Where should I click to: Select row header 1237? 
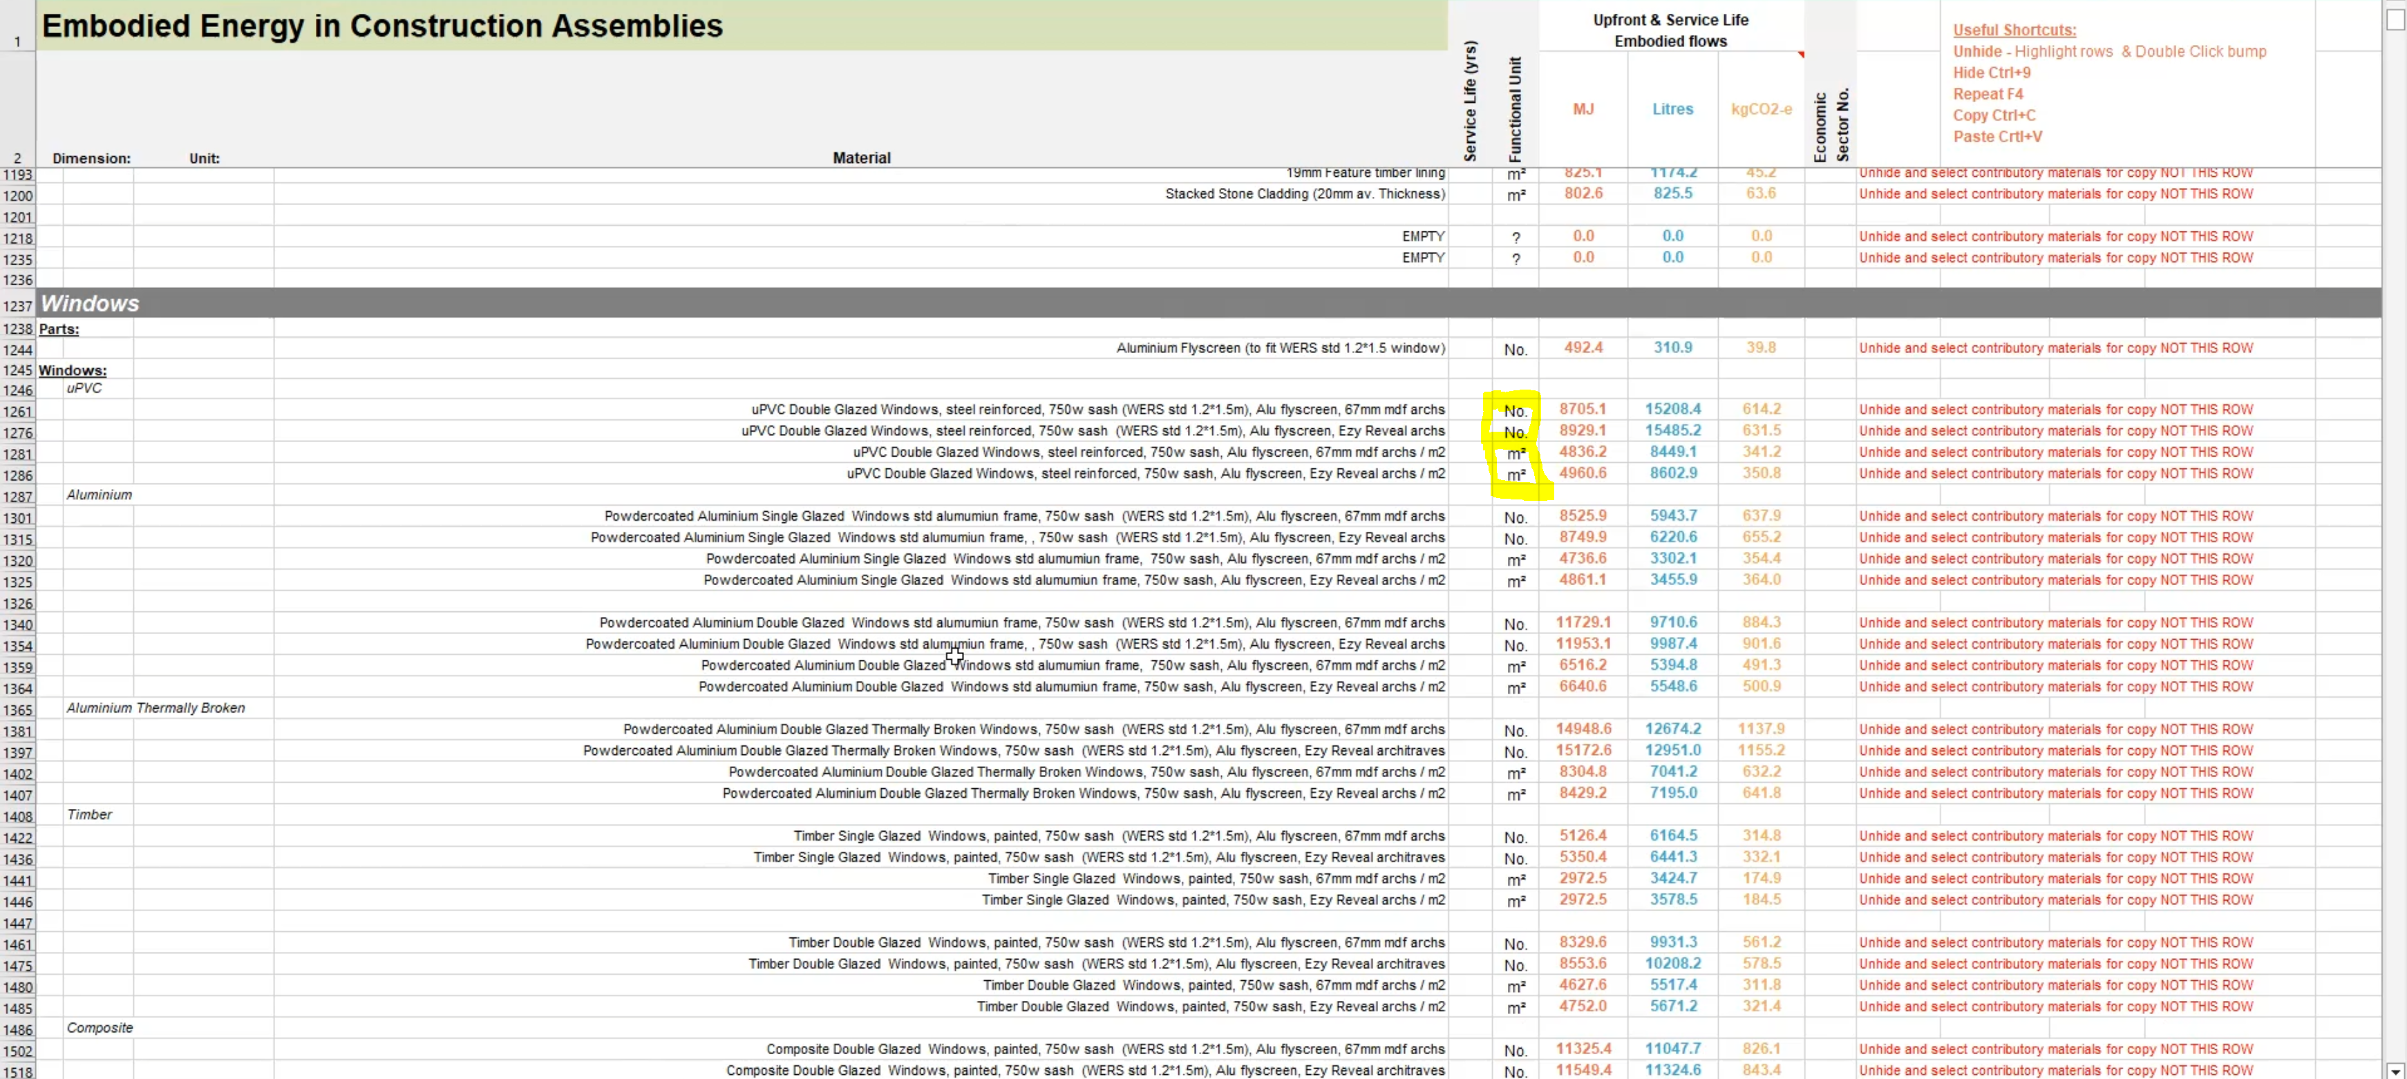tap(17, 305)
